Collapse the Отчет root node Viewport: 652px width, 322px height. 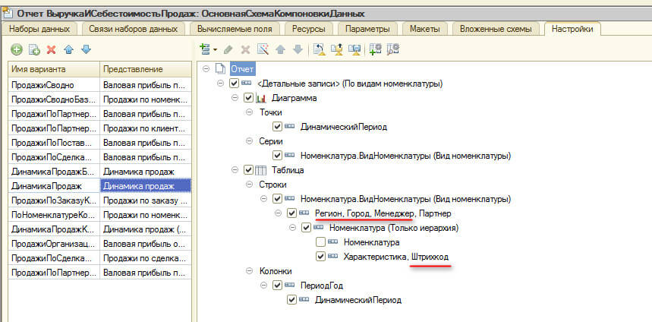pyautogui.click(x=208, y=69)
